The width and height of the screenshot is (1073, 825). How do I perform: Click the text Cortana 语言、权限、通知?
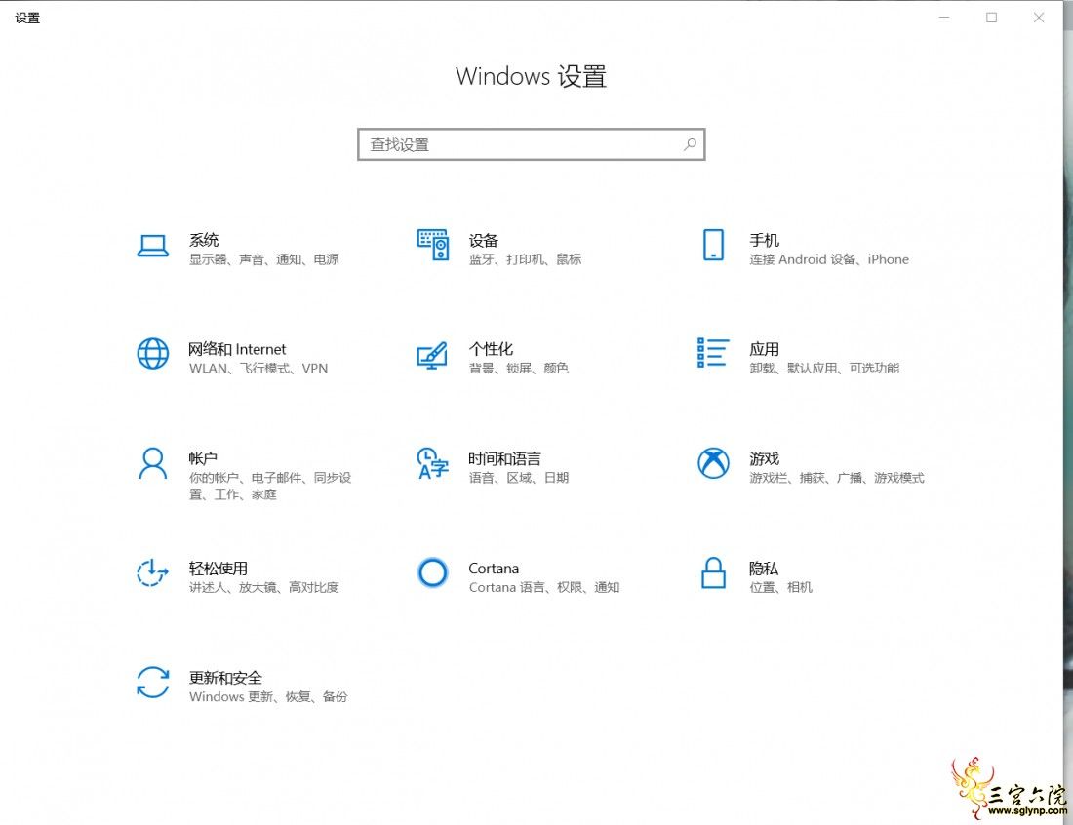tap(544, 587)
